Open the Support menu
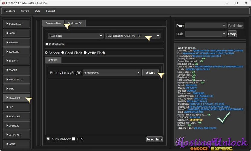Viewport: 251px width, 151px height. pyautogui.click(x=50, y=11)
